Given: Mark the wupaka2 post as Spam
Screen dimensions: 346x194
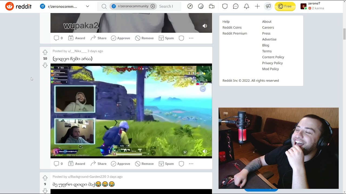Looking at the screenshot, I should [x=166, y=38].
